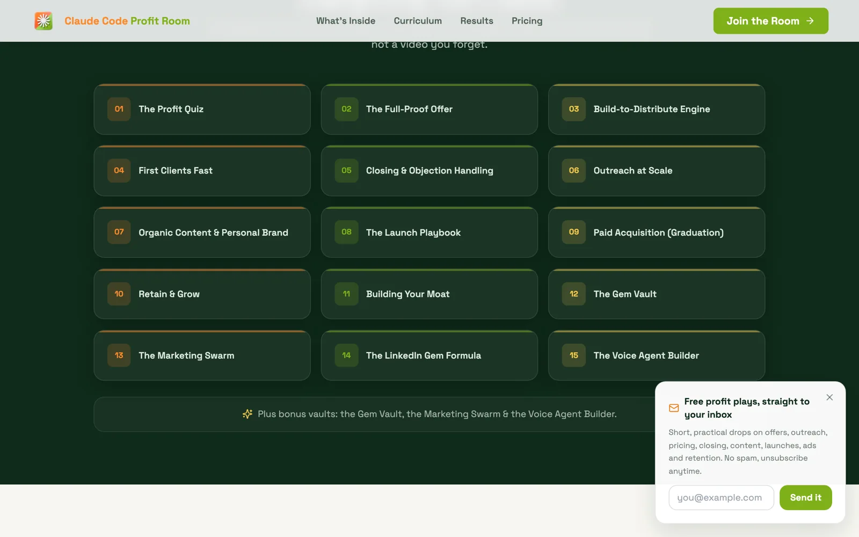
Task: Click the Claude Code Profit Room logo icon
Action: coord(43,21)
